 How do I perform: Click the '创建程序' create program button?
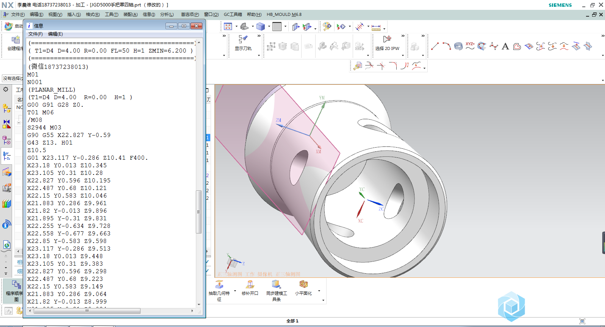coord(16,43)
